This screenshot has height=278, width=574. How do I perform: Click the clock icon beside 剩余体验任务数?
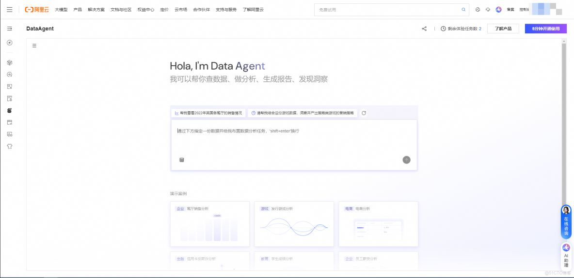(x=443, y=29)
